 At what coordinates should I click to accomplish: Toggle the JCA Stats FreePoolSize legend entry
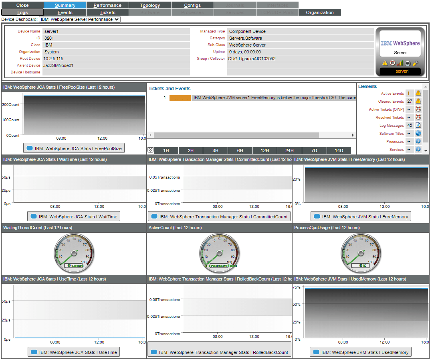[x=74, y=148]
